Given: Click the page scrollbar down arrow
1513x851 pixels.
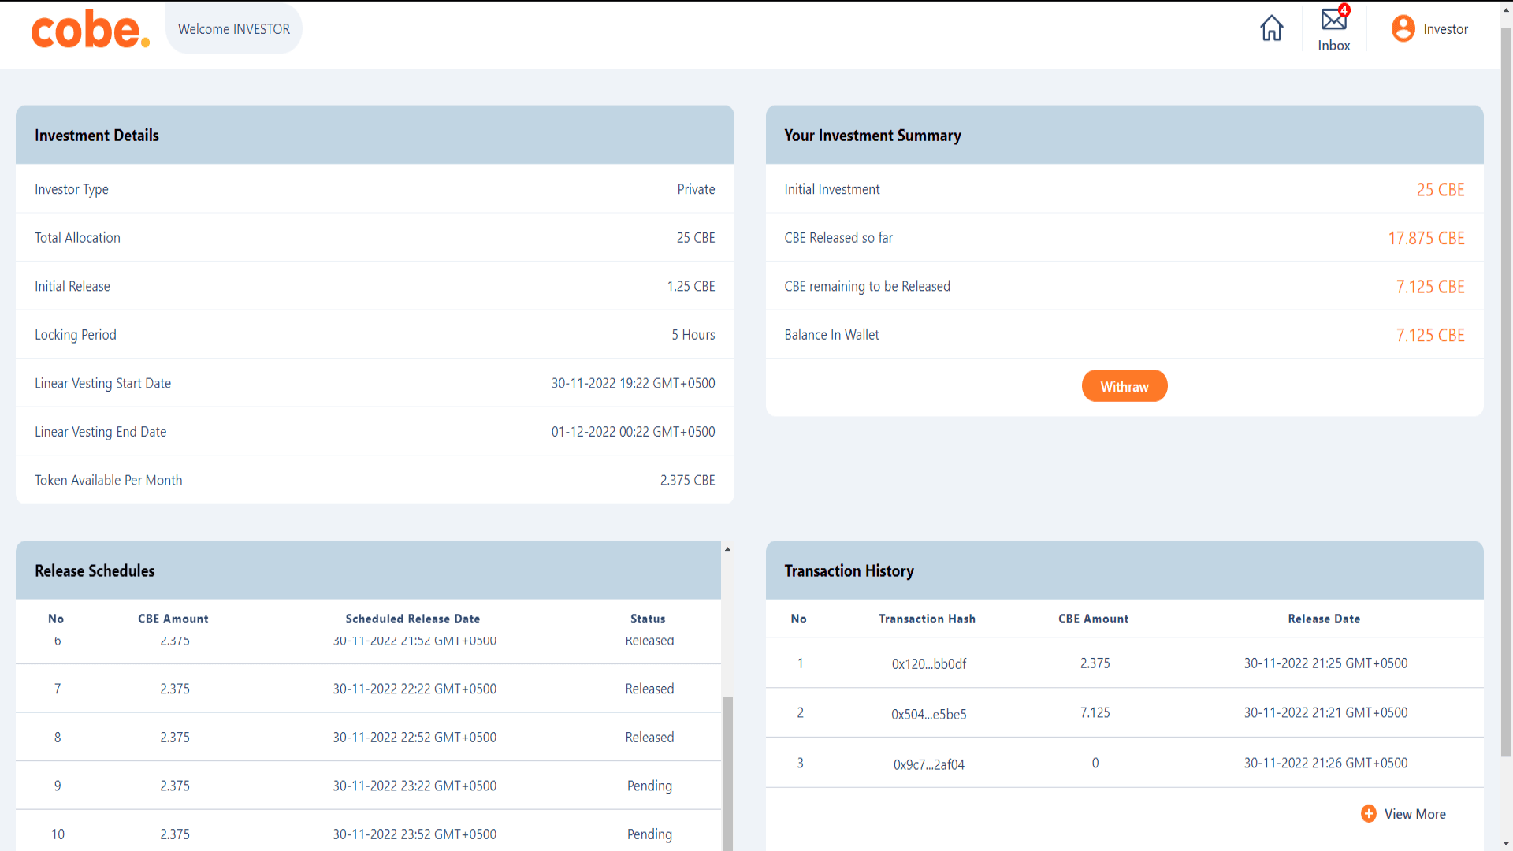Looking at the screenshot, I should pos(1506,844).
